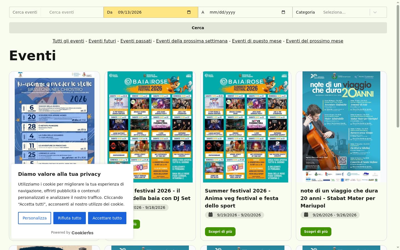Click Rifiuta tutto cookie button
400x250 pixels.
click(x=69, y=218)
